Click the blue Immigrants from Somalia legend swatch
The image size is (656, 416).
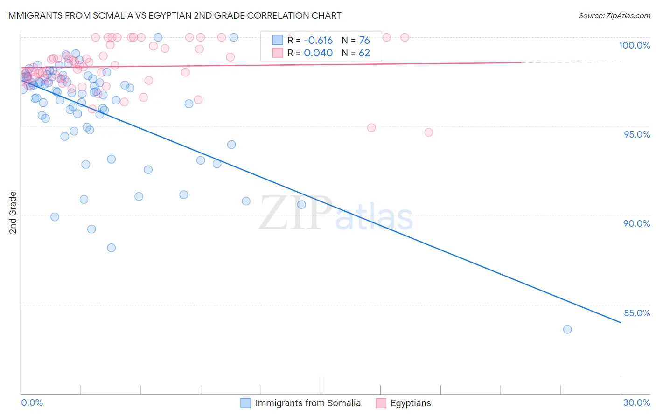pyautogui.click(x=246, y=403)
